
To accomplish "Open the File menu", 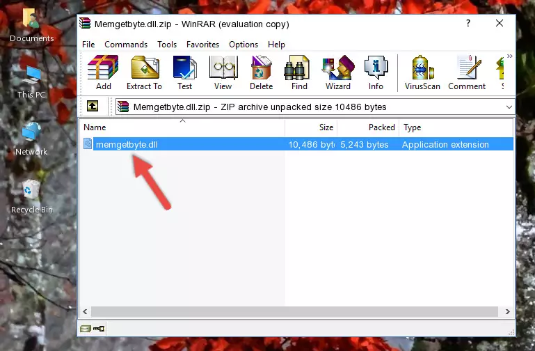I will point(88,45).
